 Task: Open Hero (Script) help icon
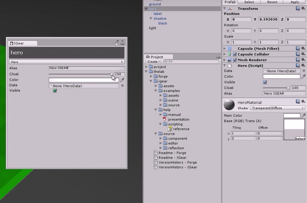pyautogui.click(x=298, y=65)
